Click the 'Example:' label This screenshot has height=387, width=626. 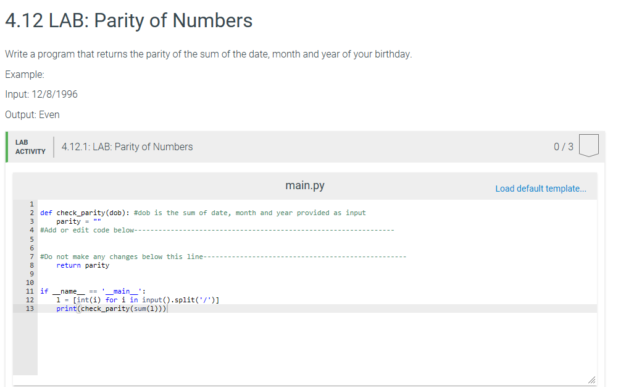coord(24,74)
